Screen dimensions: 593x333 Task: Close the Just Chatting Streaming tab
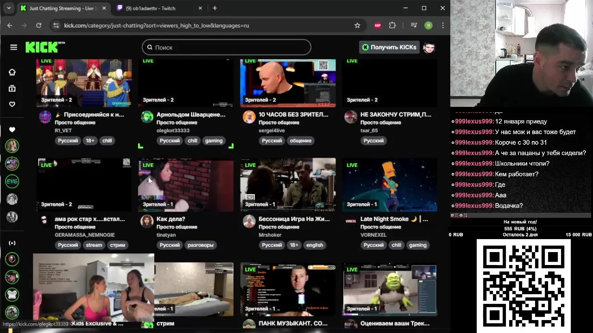(104, 8)
